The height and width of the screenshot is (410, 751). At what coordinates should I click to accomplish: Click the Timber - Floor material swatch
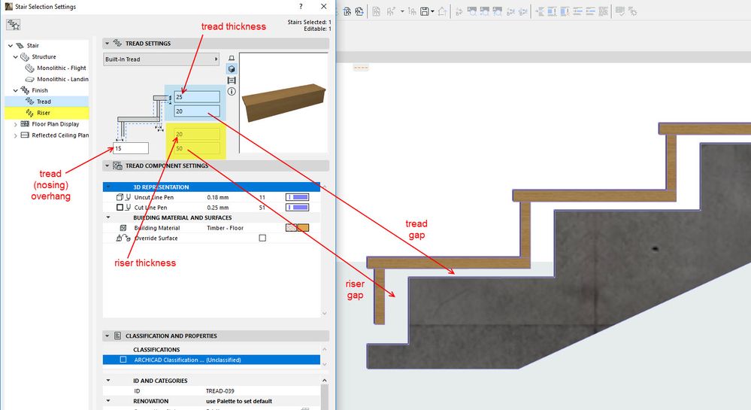pyautogui.click(x=298, y=228)
